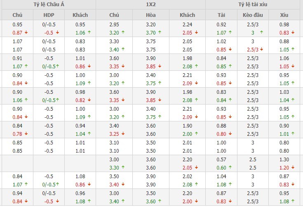The height and width of the screenshot is (207, 303).
Task: Click the Hòa column header
Action: click(150, 15)
